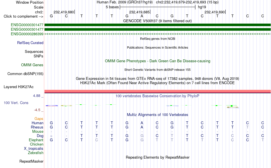Open 'Short Genetic Variants from dbSNP release 155'
This screenshot has width=271, height=168.
[x=157, y=70]
